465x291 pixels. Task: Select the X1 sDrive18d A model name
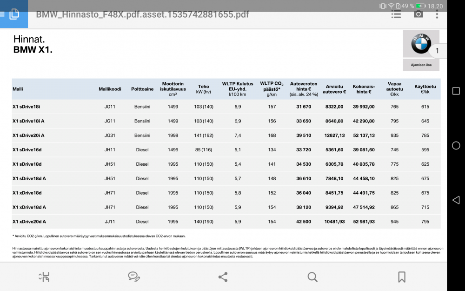pos(29,179)
